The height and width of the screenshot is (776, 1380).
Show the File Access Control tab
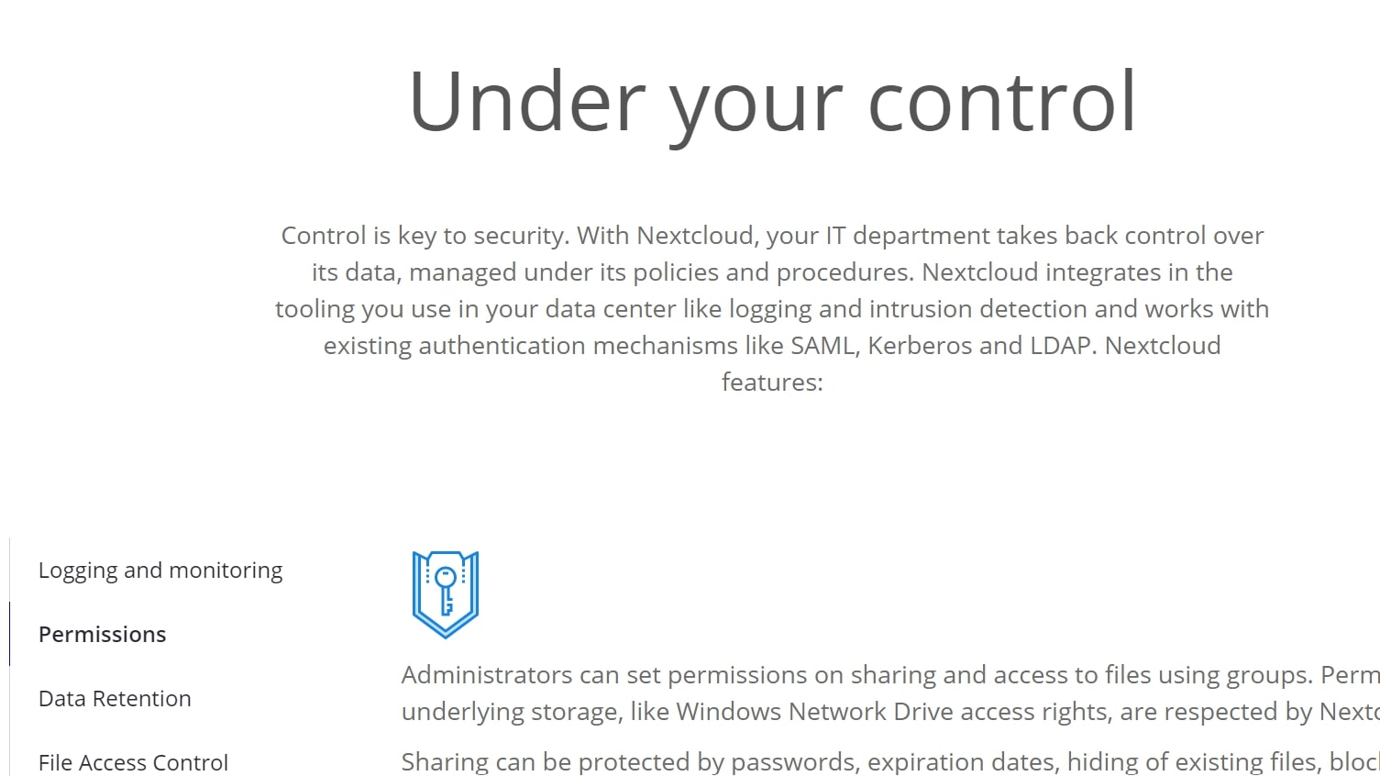(133, 762)
